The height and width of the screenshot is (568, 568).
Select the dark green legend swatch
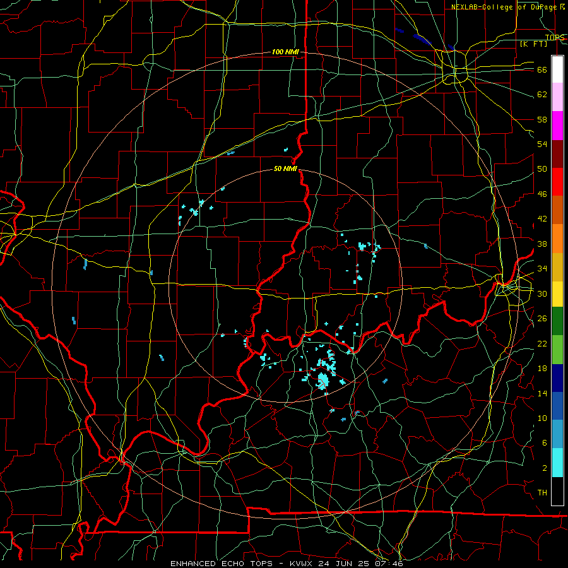click(557, 321)
